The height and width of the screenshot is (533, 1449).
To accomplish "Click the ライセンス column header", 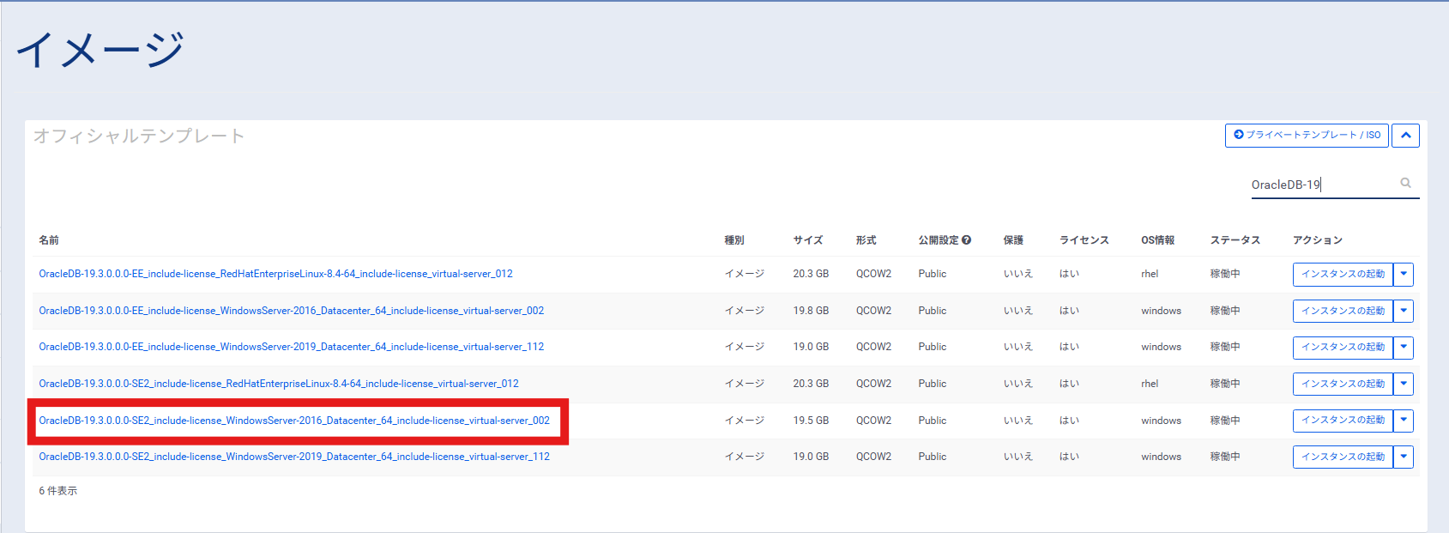I will coord(1084,240).
